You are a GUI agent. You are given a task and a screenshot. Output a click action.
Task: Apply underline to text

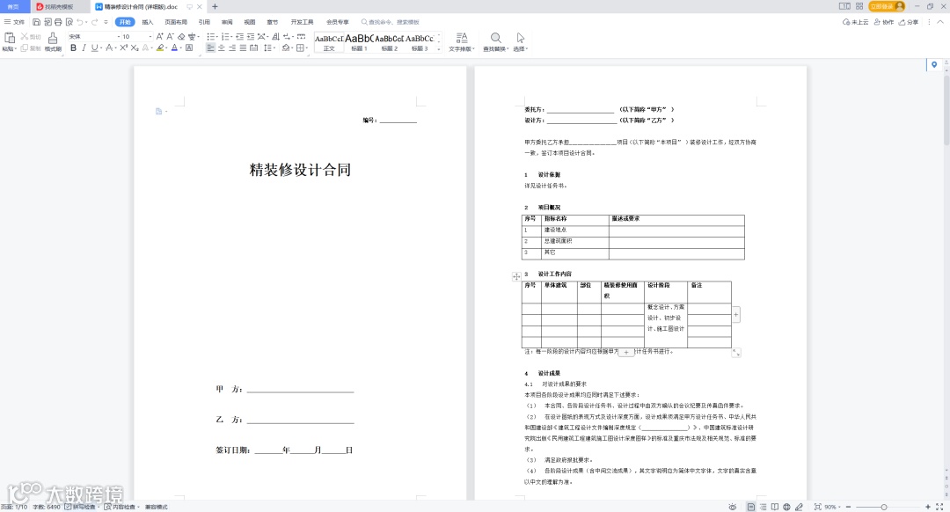[94, 48]
